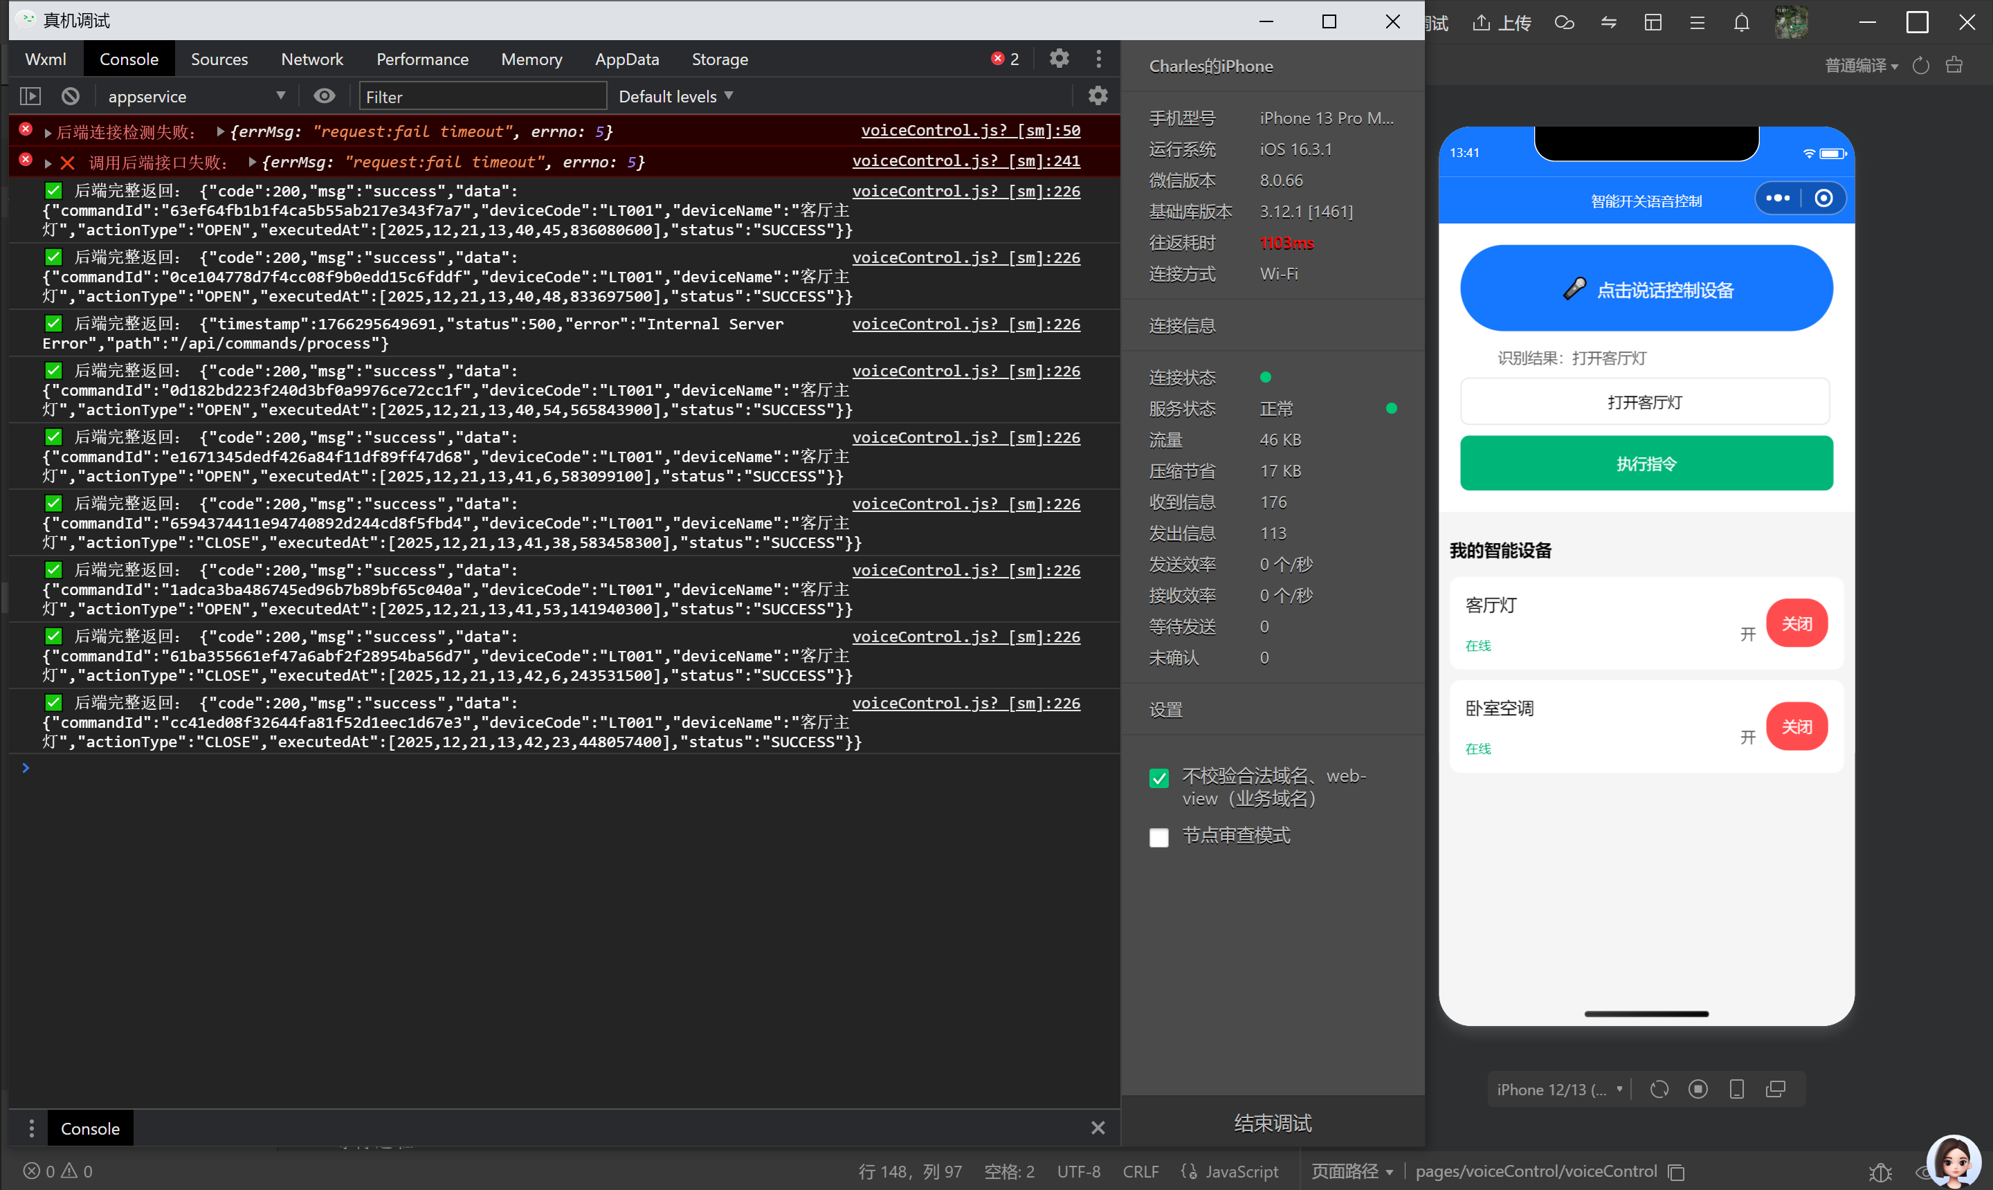Viewport: 1993px width, 1190px height.
Task: Toggle the console sidebar panel icon
Action: [30, 96]
